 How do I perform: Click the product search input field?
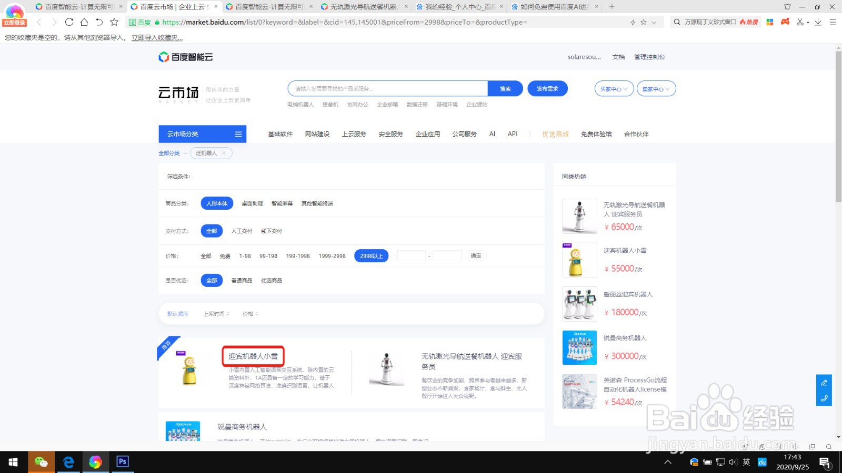click(x=388, y=89)
